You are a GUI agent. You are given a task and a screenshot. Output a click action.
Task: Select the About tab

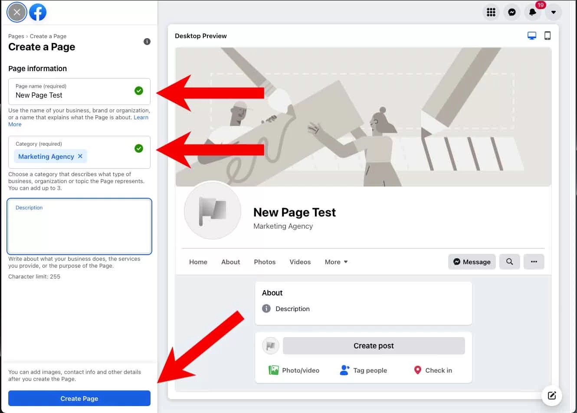coord(230,262)
